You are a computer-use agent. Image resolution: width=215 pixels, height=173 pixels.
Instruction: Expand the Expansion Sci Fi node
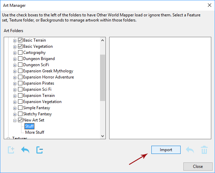point(15,89)
